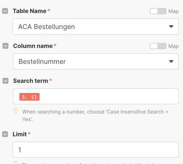Click the Column name field label
The image size is (183, 164).
[33, 46]
